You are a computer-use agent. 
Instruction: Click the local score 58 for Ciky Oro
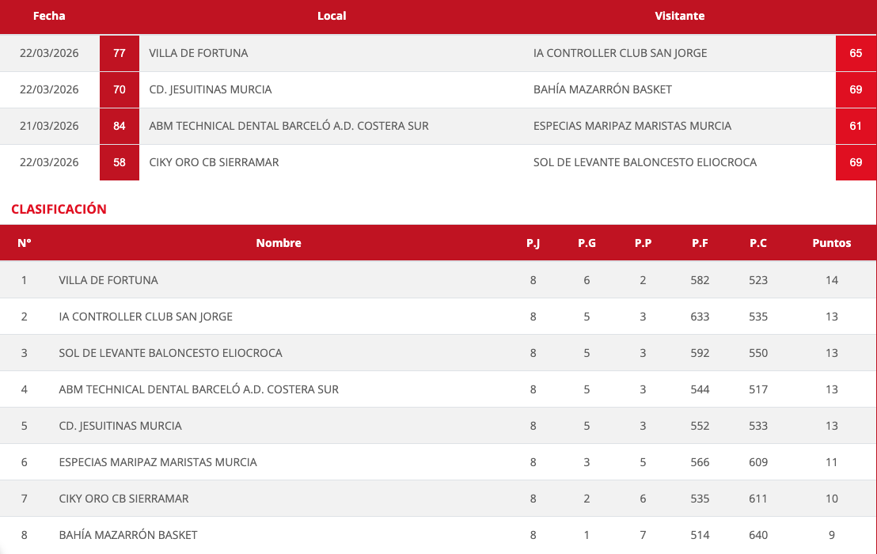(120, 162)
